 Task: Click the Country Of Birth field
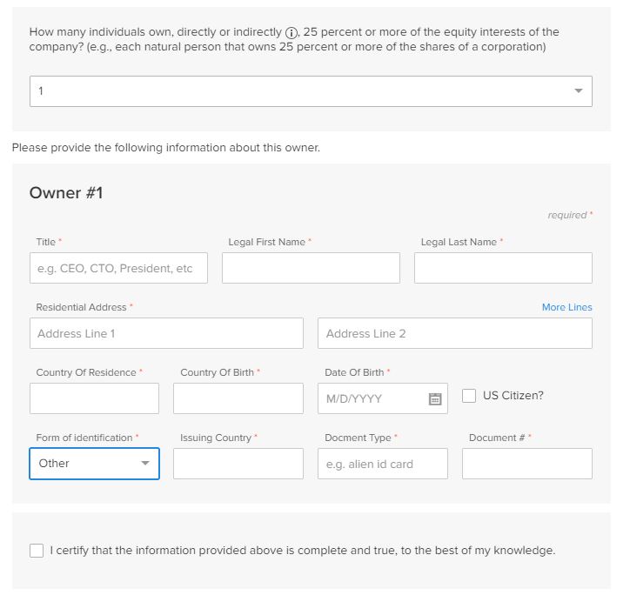pos(238,398)
